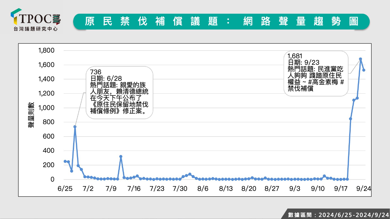Viewport: 390px width, 219px height.
Task: Select the 7/23 x-axis date label
Action: tap(157, 189)
